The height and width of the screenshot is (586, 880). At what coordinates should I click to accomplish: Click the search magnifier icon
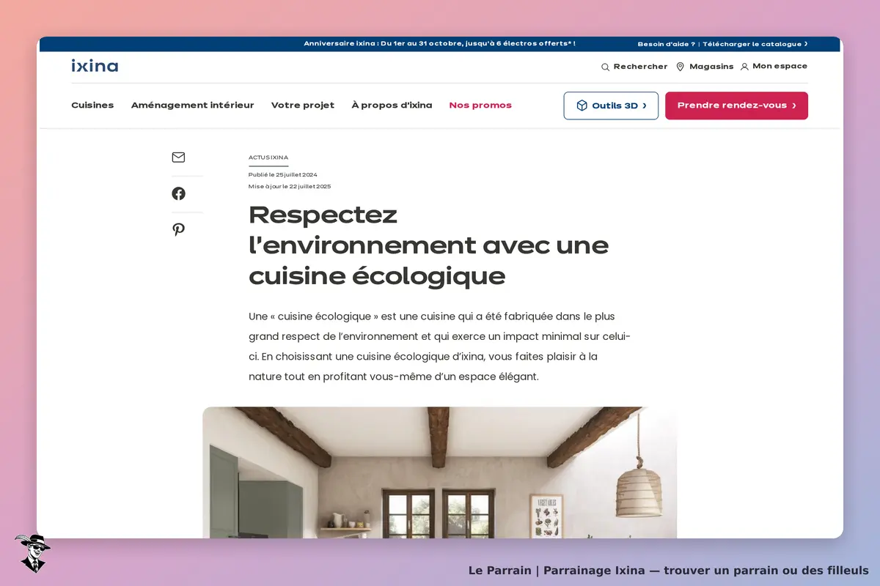click(x=605, y=67)
